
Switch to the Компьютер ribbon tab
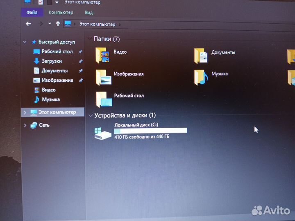click(x=61, y=13)
